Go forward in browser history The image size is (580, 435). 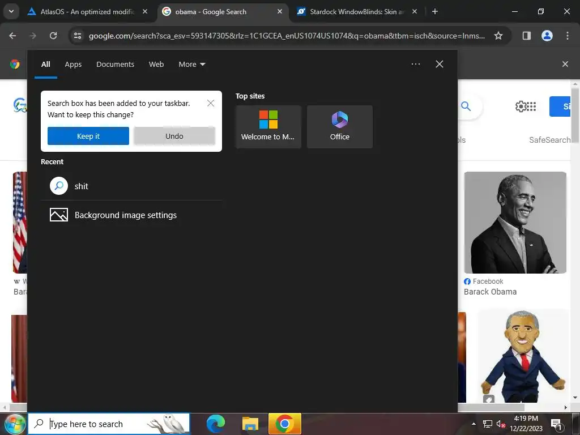point(33,36)
